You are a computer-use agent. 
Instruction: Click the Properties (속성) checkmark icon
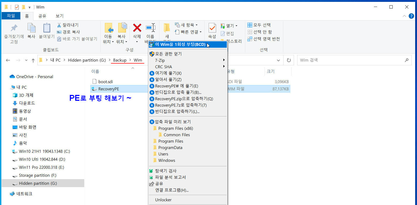212,28
